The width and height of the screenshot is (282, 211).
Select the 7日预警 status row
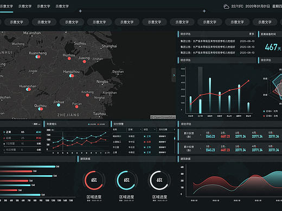(22, 144)
